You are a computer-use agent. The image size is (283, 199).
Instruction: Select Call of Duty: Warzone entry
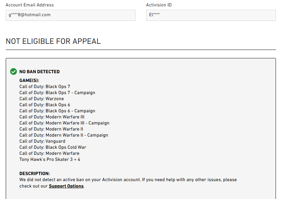click(42, 98)
